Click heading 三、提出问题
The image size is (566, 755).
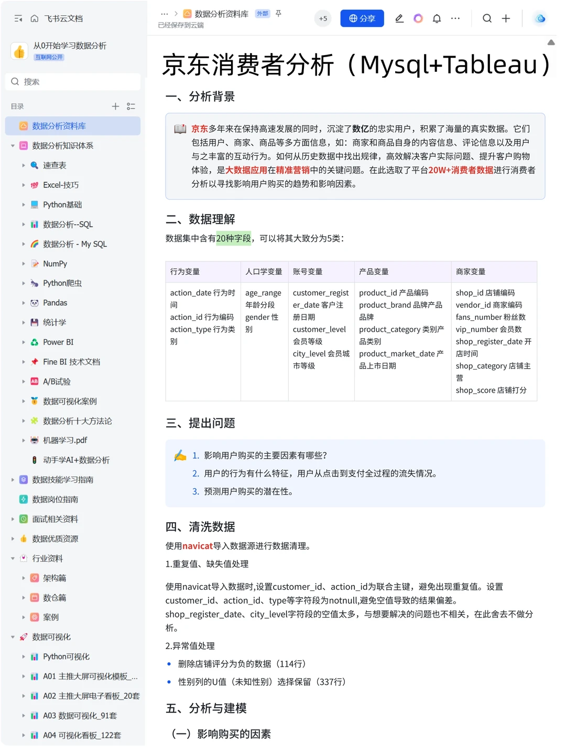point(200,423)
